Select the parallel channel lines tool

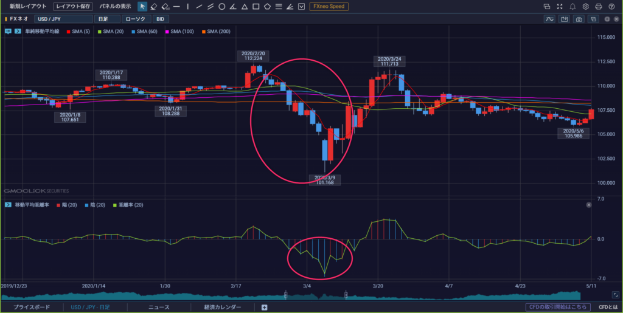click(211, 6)
